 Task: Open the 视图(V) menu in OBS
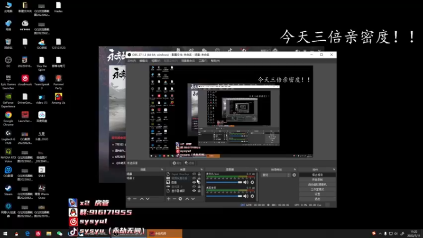coord(155,61)
